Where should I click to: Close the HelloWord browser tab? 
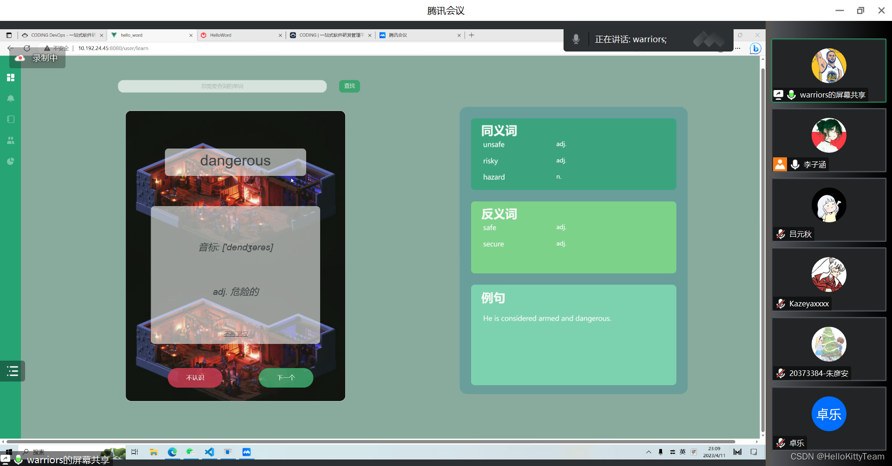(280, 35)
